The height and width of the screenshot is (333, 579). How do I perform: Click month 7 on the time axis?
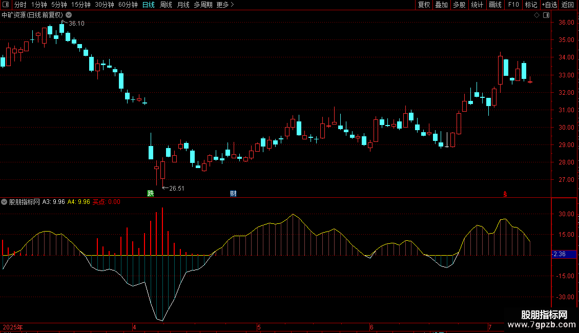click(490, 327)
